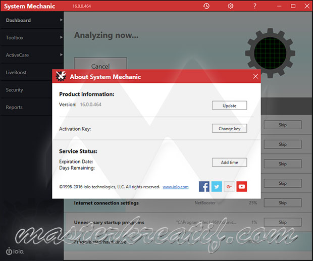Click the copyright iolo technologies text
Screen dimensions: 313x261
(110, 187)
